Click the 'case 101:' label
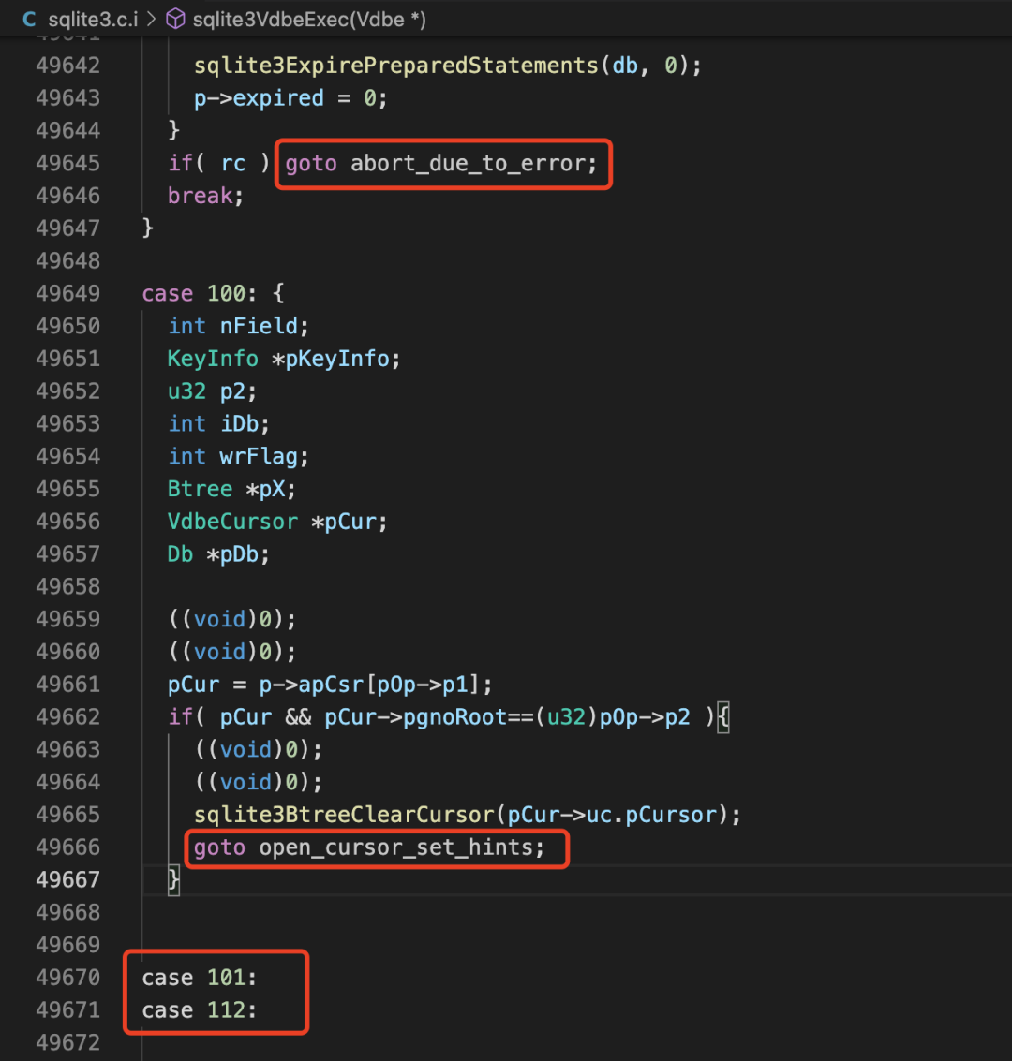Image resolution: width=1012 pixels, height=1061 pixels. coord(199,978)
